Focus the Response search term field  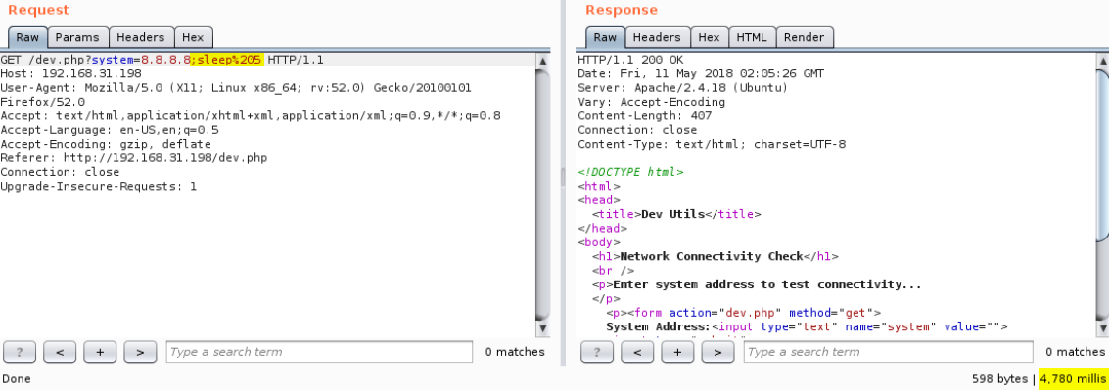click(x=888, y=352)
